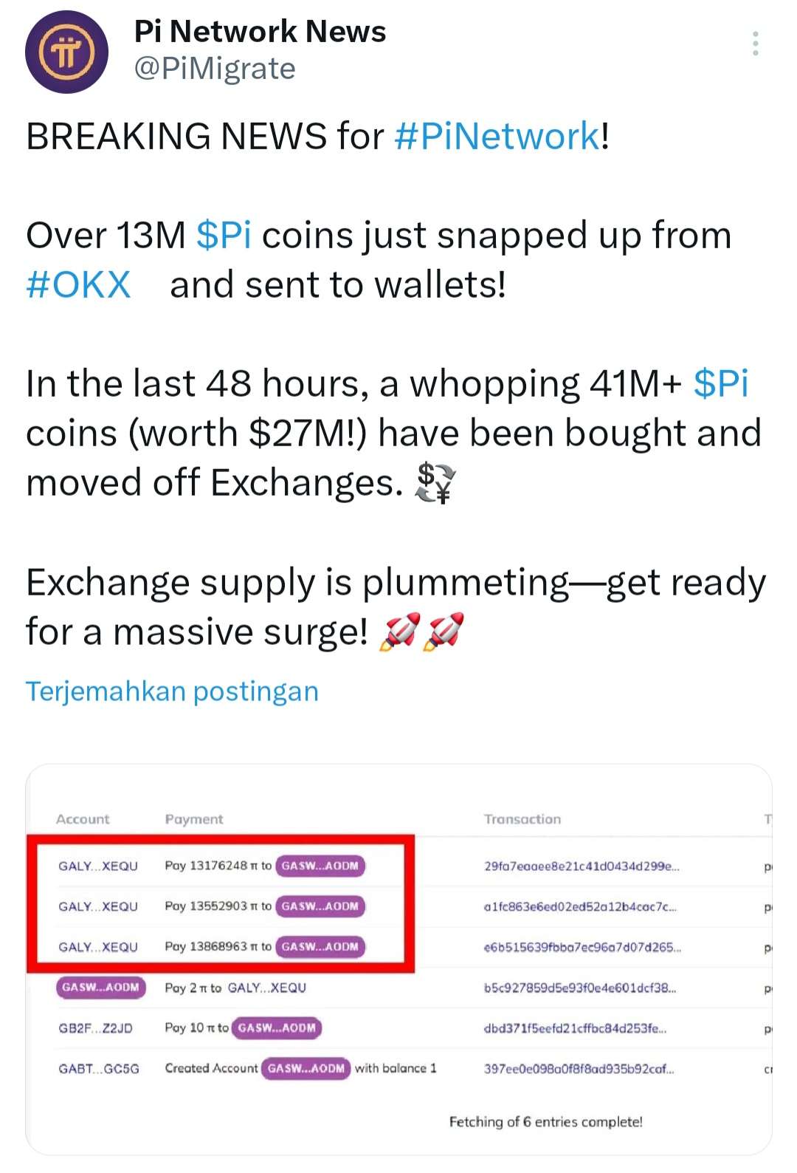Click the GB2F...Z2JD account entry
Screen dimensions: 797x1173
point(96,1028)
